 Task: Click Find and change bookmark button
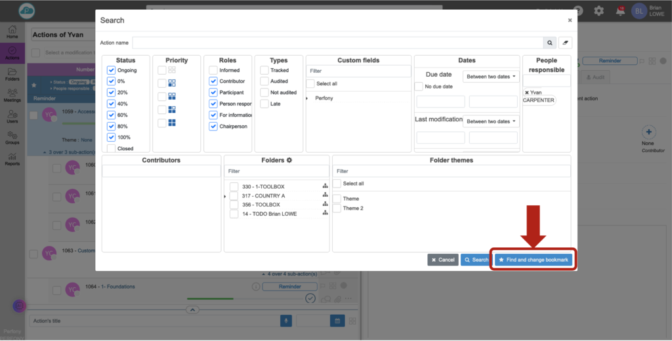[534, 260]
